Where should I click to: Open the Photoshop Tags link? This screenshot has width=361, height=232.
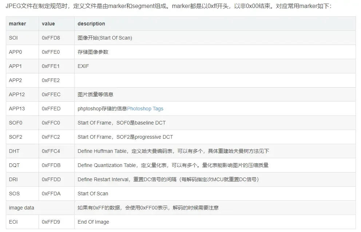pyautogui.click(x=145, y=109)
